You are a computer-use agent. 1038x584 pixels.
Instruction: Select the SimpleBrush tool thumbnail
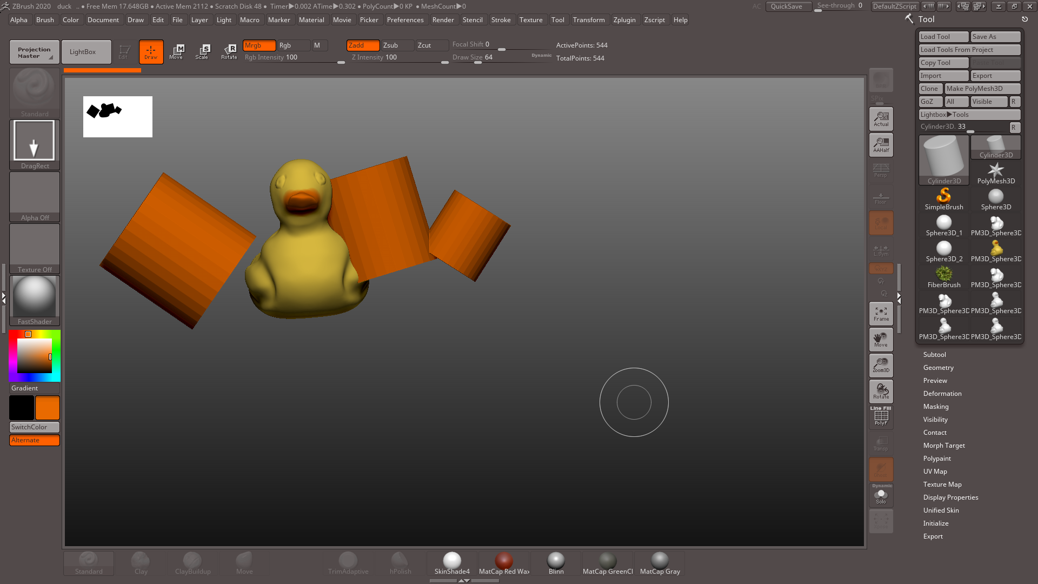pyautogui.click(x=943, y=199)
